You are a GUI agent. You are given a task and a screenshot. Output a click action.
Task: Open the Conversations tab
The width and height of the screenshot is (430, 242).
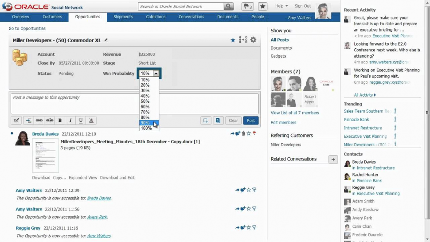coord(192,17)
